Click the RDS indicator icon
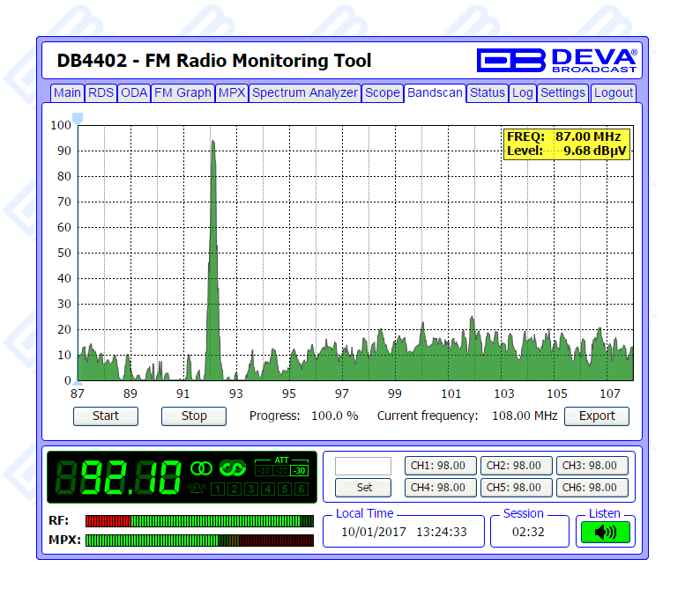This screenshot has height=596, width=685. point(232,467)
